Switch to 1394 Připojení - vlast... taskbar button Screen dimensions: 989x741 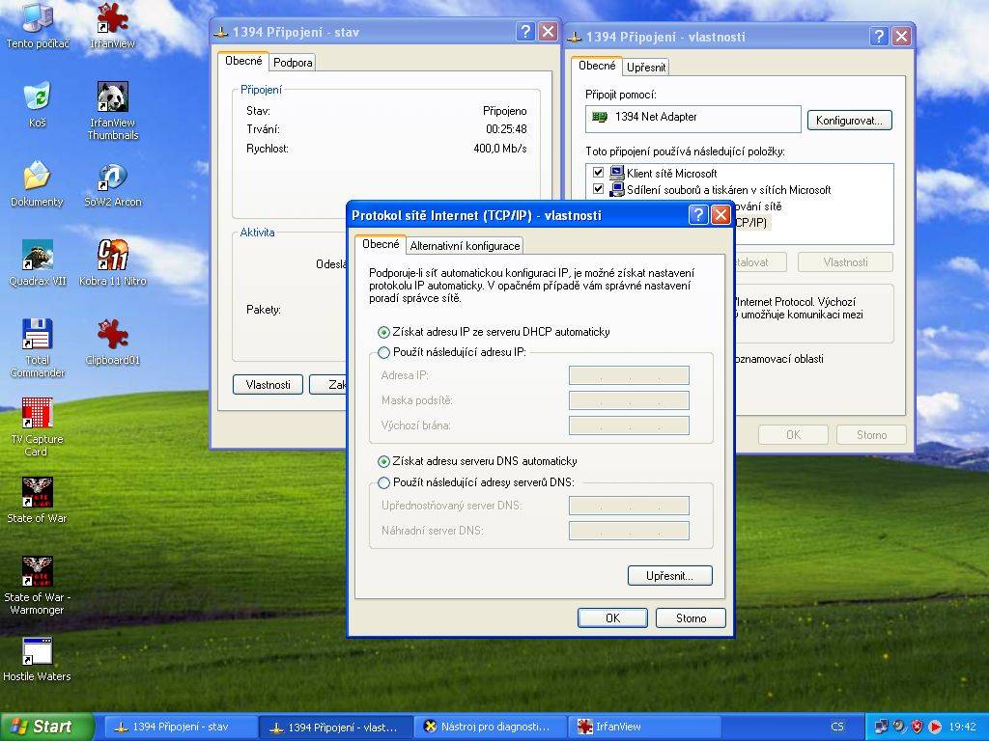[336, 727]
